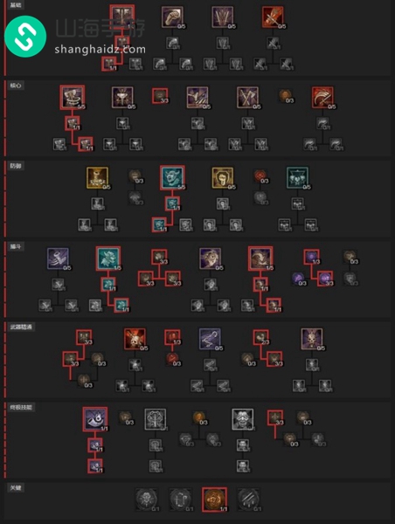Image resolution: width=395 pixels, height=524 pixels.
Task: Click the teal shouting face skill in 防御
Action: tap(172, 178)
